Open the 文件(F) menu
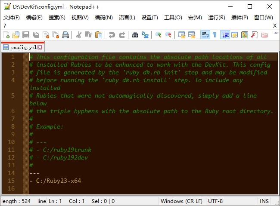Screen dimensions: 280x206 pyautogui.click(x=12, y=18)
